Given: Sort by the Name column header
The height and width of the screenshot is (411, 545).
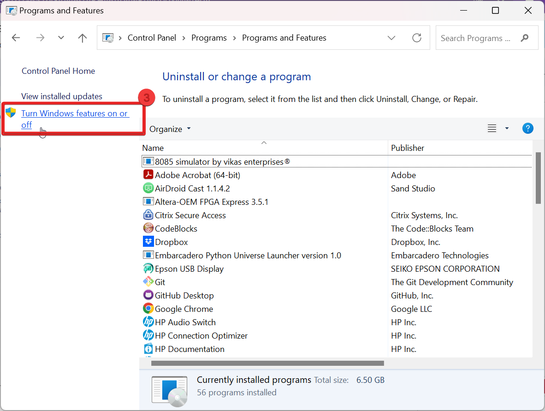Looking at the screenshot, I should (x=153, y=148).
